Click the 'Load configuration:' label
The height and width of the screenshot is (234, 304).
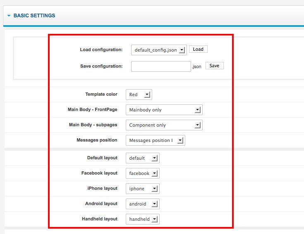pos(101,50)
